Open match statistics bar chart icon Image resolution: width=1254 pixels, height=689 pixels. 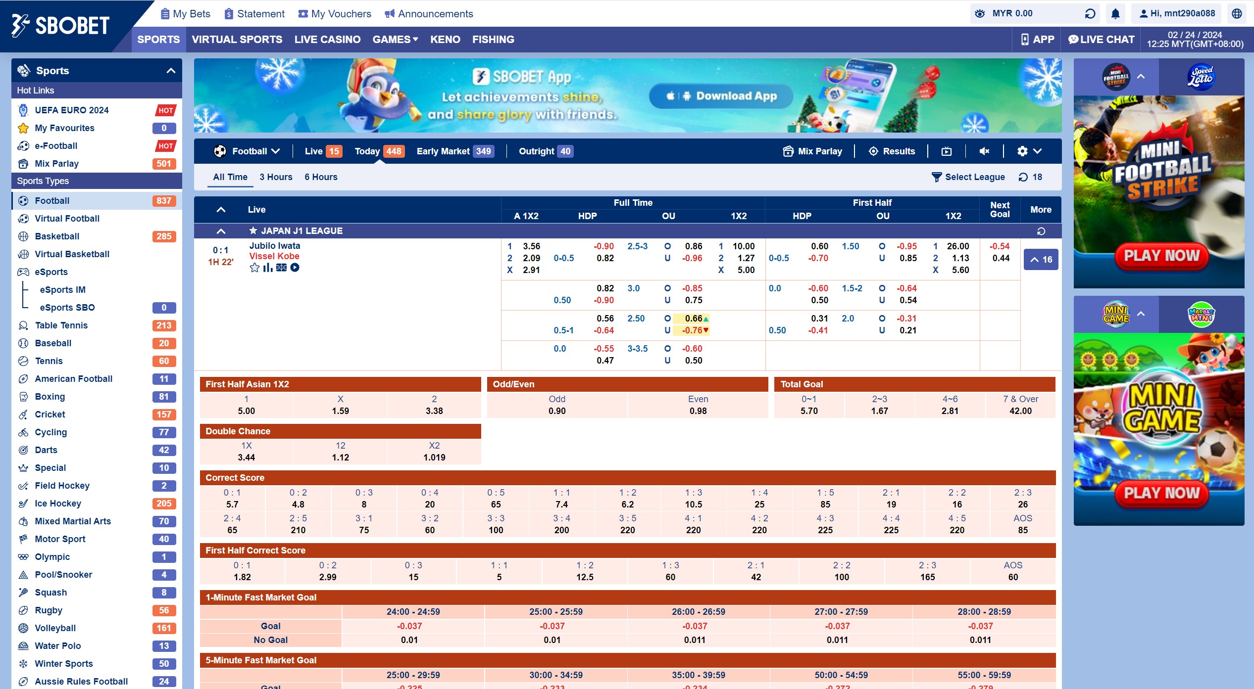[268, 268]
